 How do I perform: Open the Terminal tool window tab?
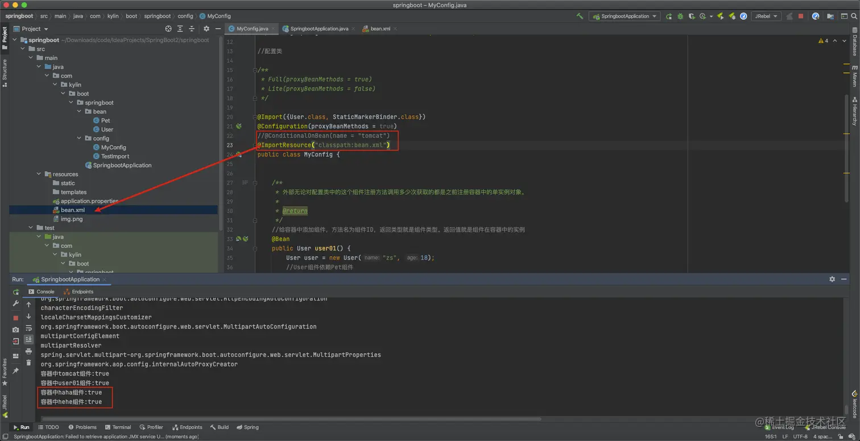click(118, 427)
